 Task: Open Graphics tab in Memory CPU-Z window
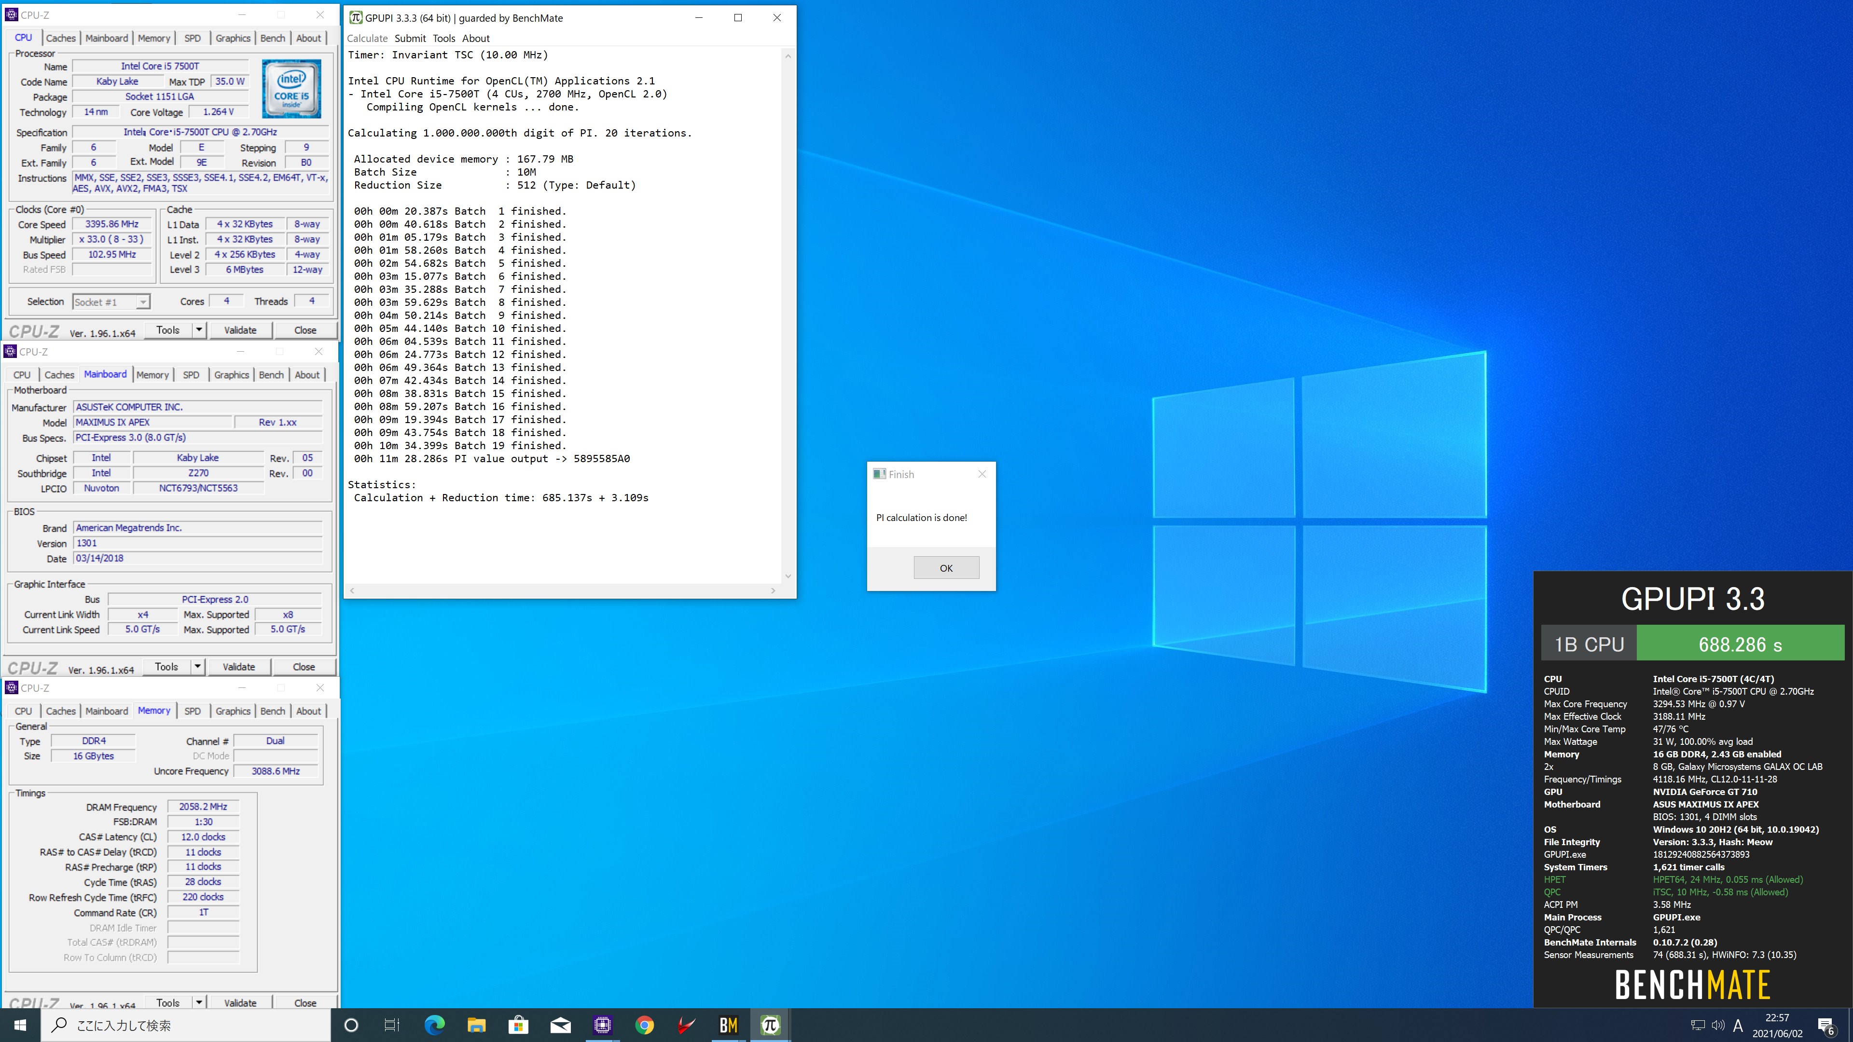(233, 711)
